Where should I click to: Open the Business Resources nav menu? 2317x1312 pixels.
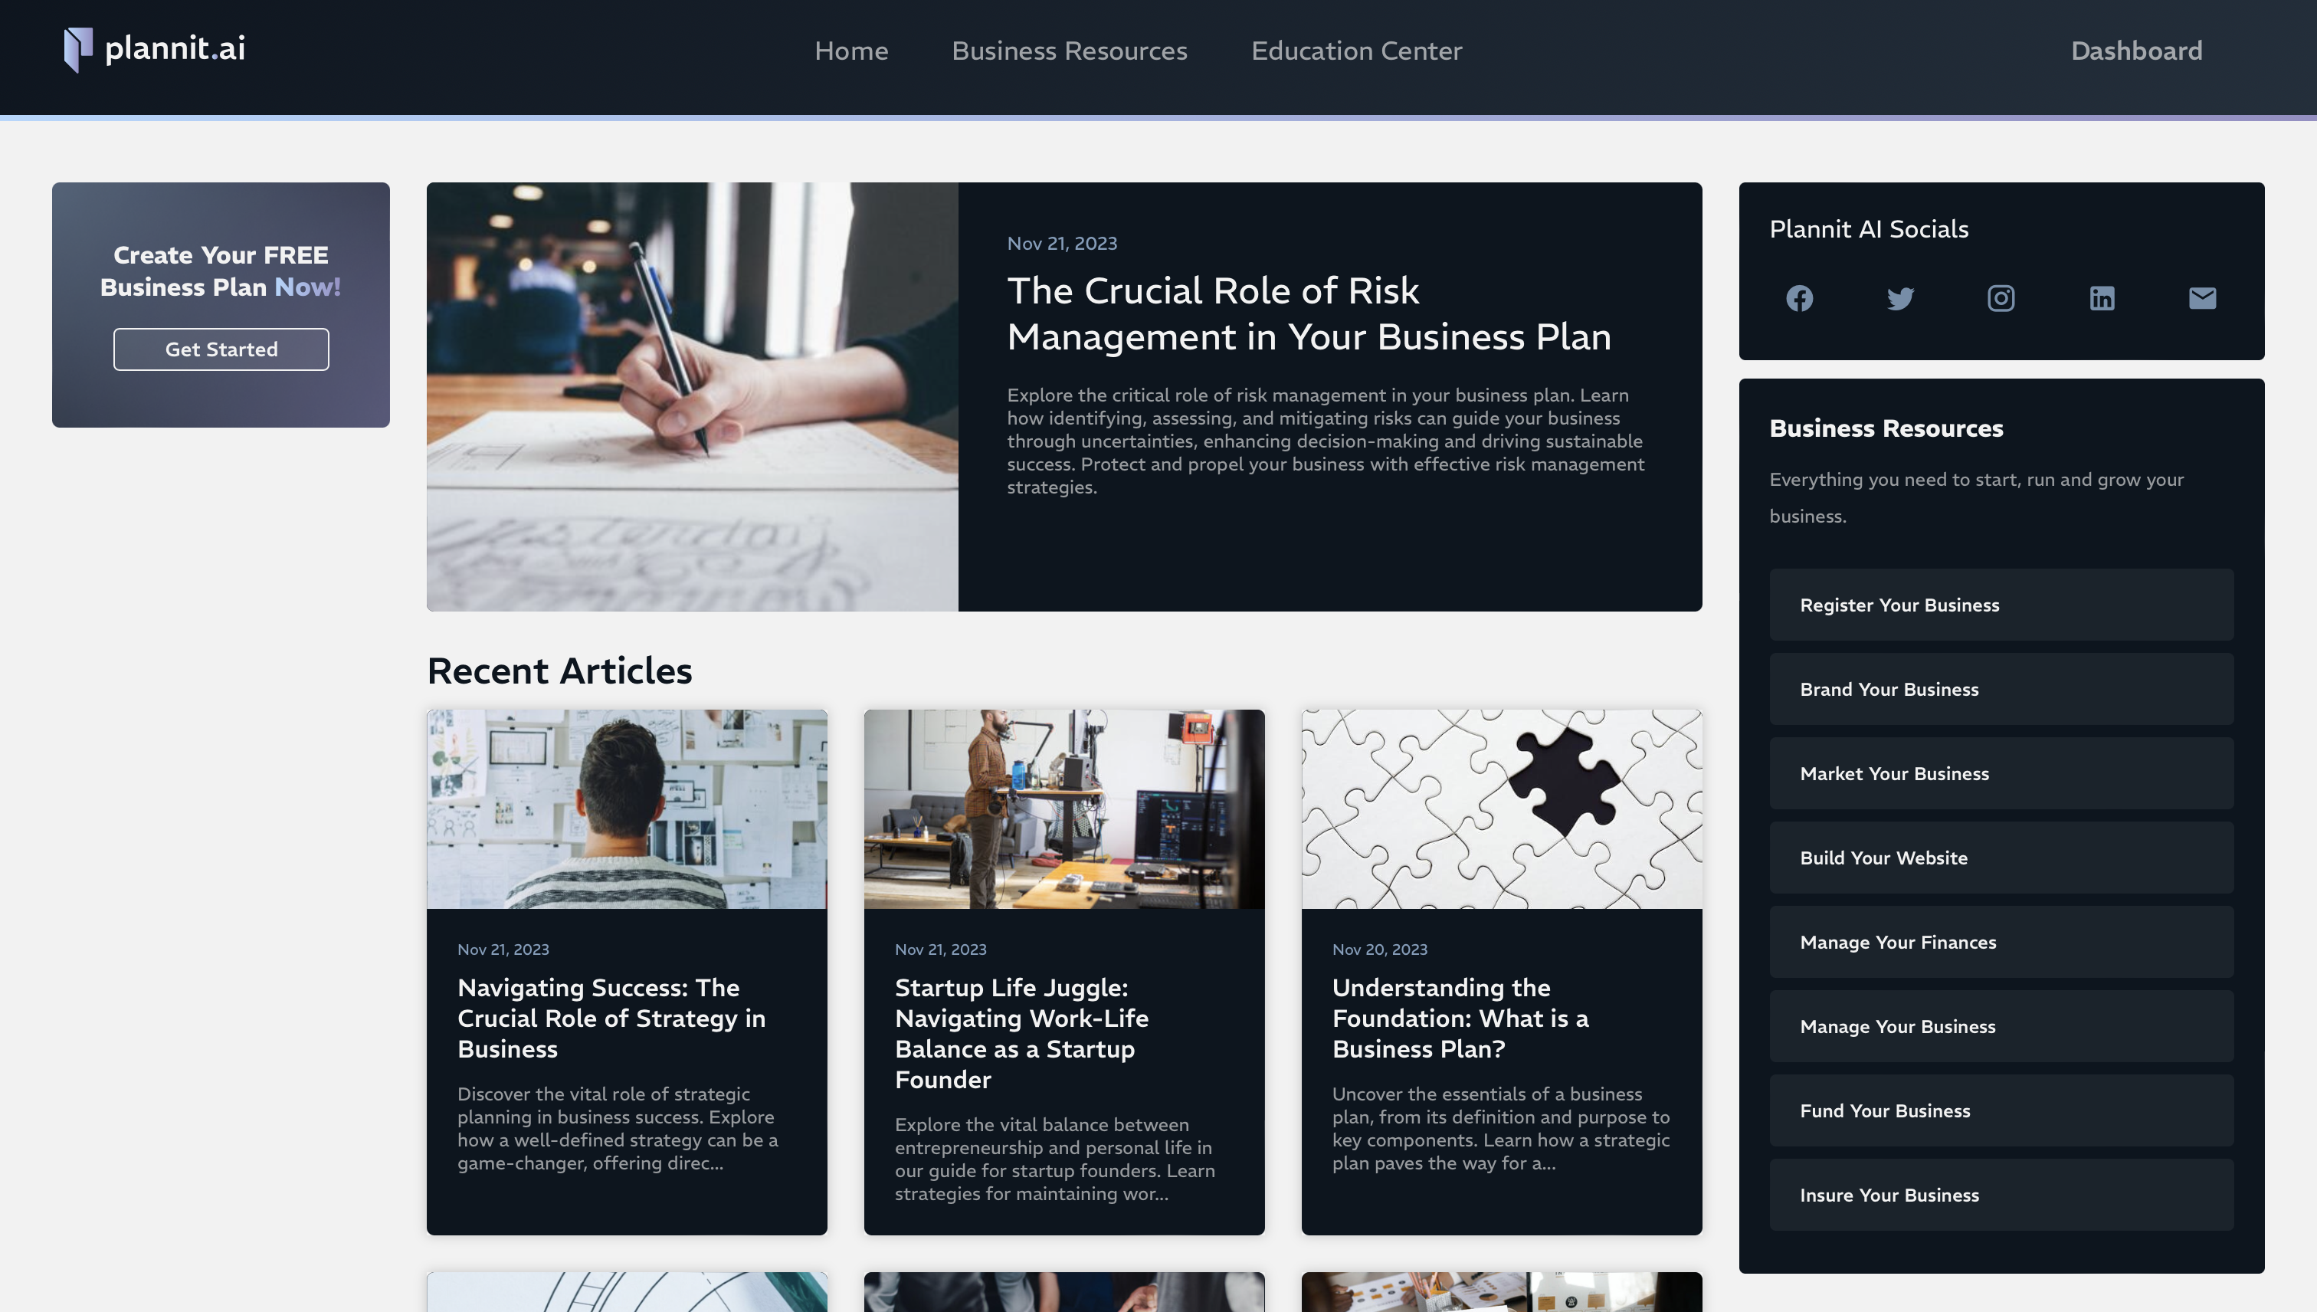click(x=1070, y=51)
